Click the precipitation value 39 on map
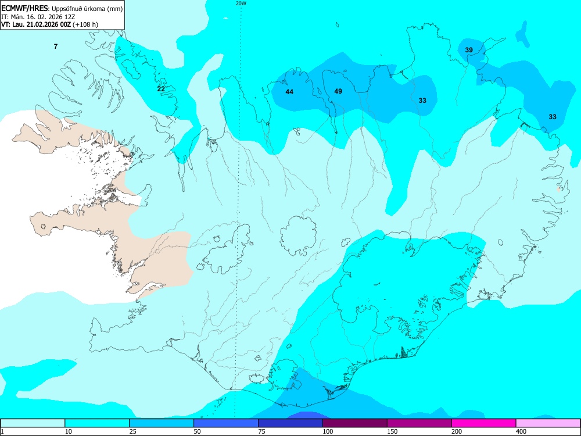Image resolution: width=581 pixels, height=436 pixels. tap(469, 49)
